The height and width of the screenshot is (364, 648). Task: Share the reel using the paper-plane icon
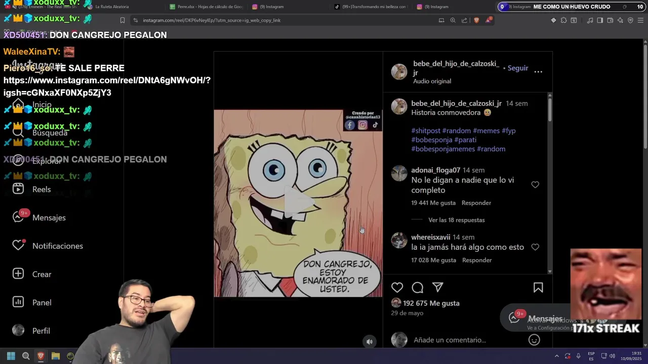(x=438, y=288)
